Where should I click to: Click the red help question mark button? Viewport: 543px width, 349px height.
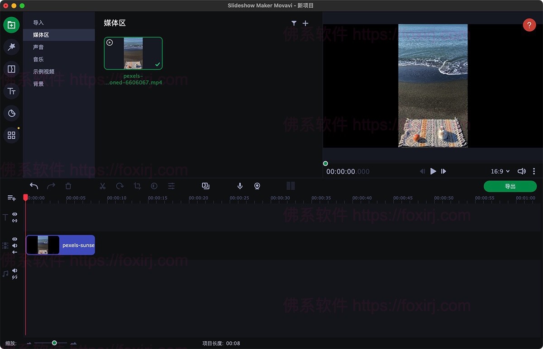pyautogui.click(x=529, y=25)
